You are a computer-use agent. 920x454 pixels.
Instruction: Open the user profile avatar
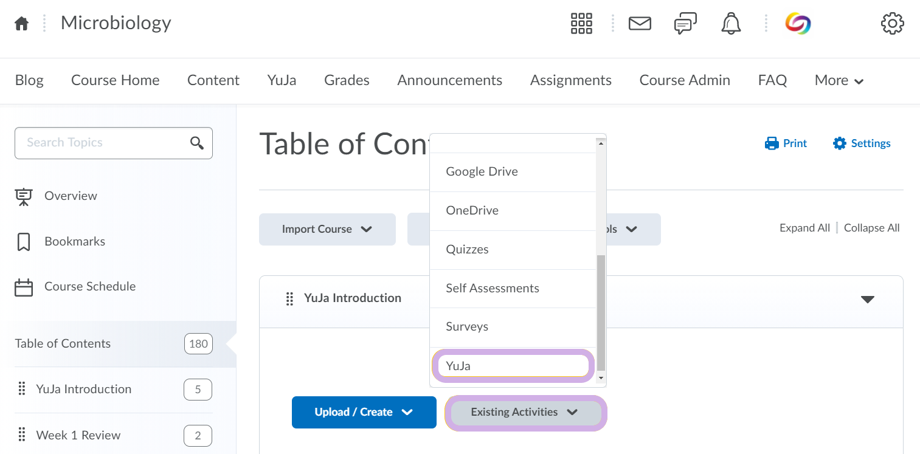[x=798, y=24]
